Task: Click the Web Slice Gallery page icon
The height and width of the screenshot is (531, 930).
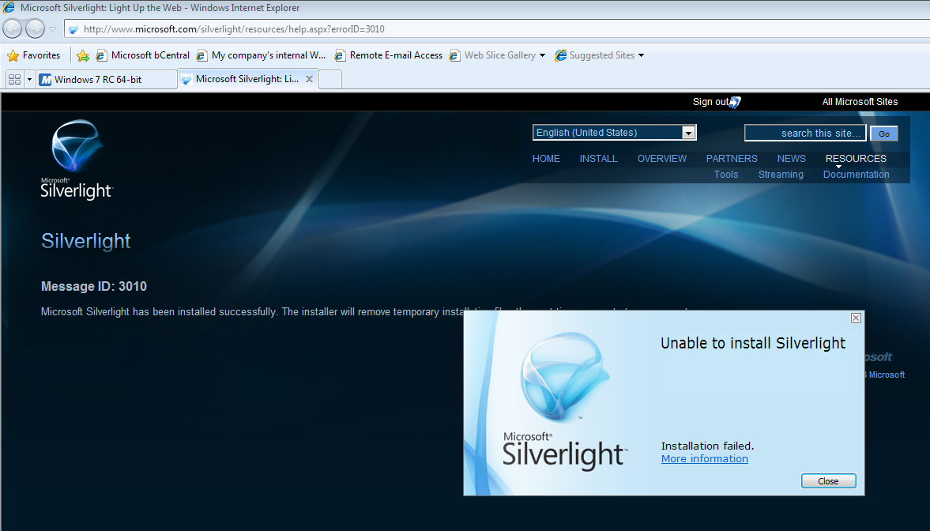Action: pyautogui.click(x=454, y=56)
